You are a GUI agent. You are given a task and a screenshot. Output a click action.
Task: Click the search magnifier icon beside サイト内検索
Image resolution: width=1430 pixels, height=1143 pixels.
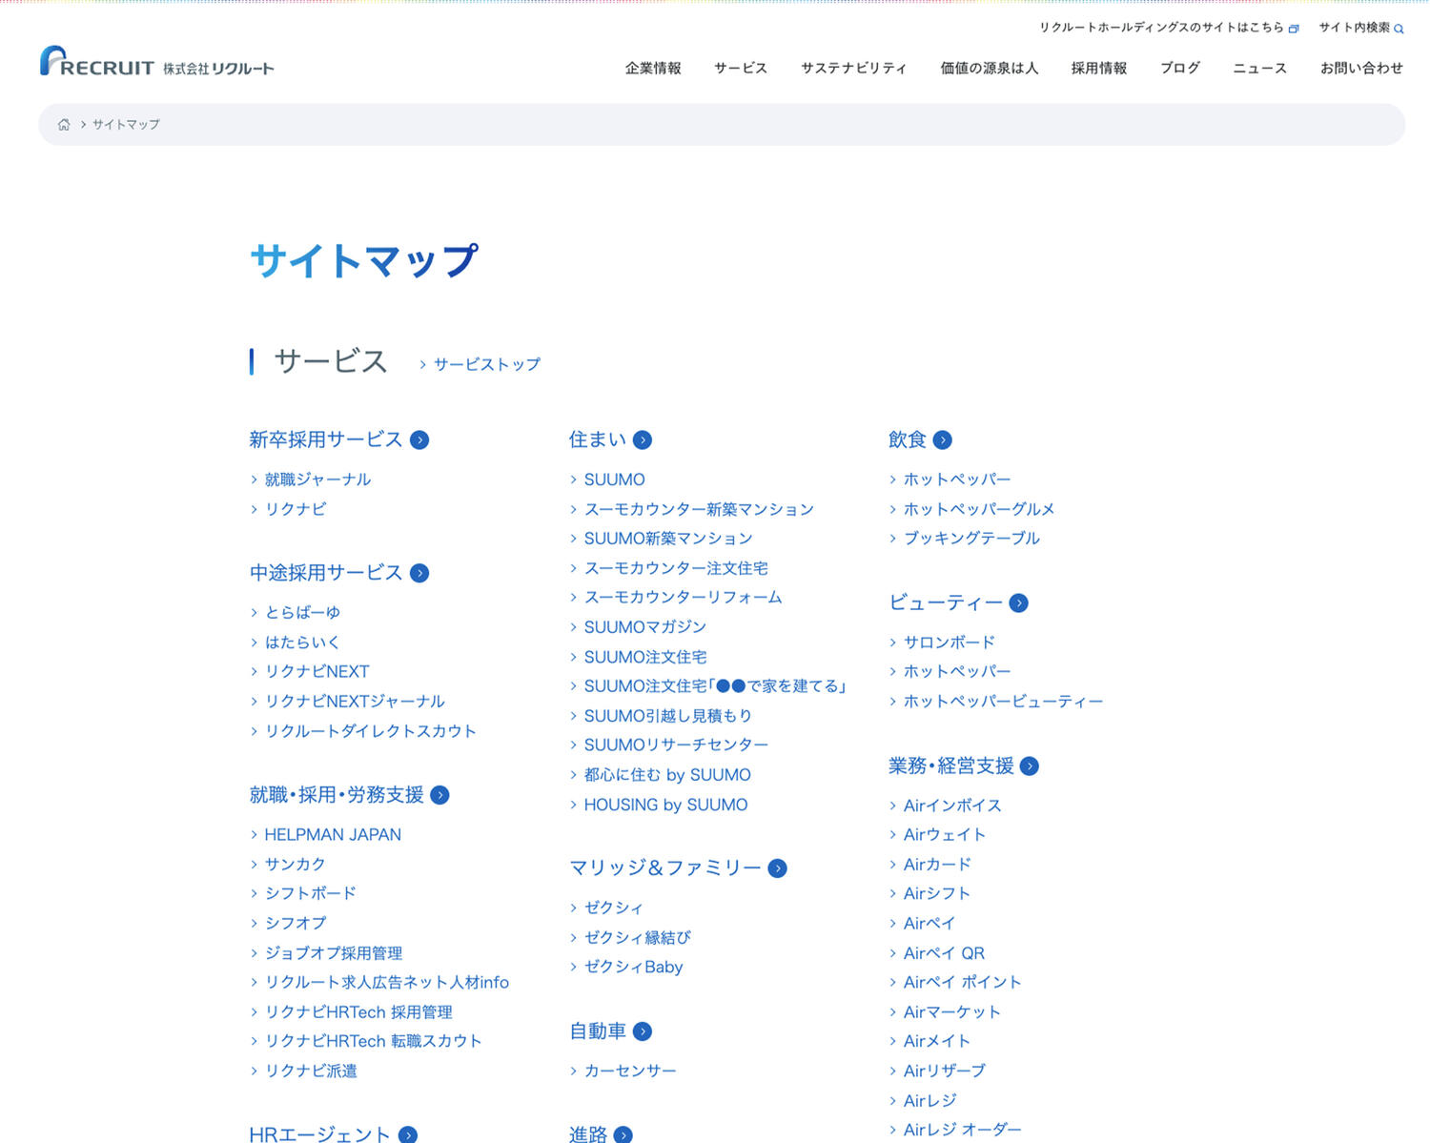(x=1399, y=29)
